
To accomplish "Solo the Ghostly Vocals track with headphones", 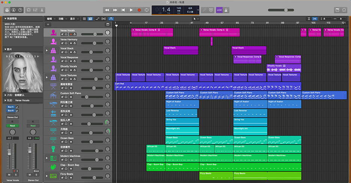I will coord(66,70).
